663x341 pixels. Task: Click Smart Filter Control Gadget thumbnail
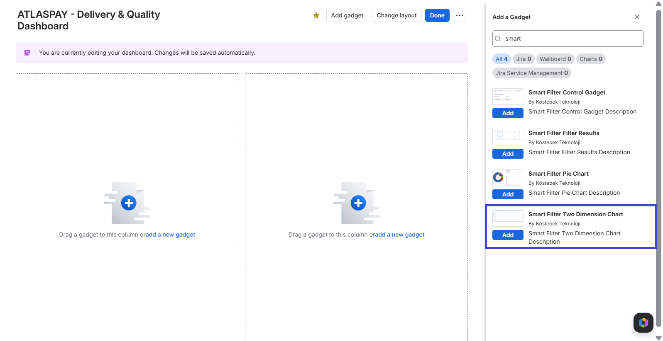point(508,96)
